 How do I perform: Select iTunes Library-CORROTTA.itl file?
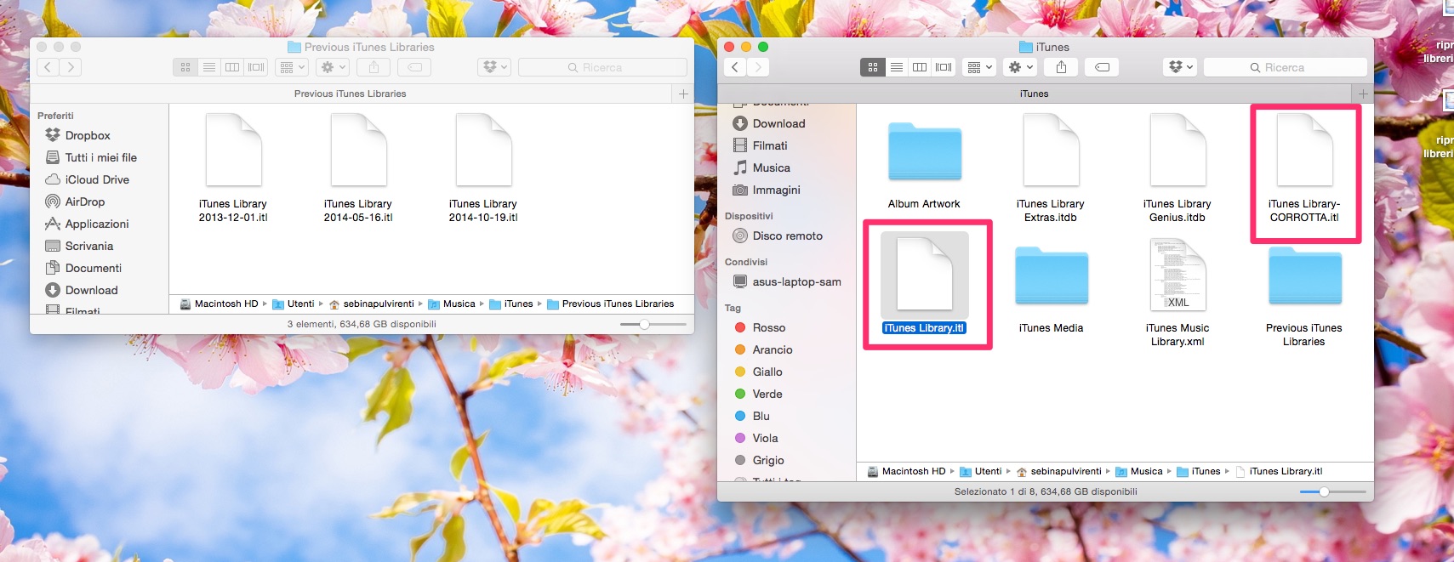[1304, 170]
